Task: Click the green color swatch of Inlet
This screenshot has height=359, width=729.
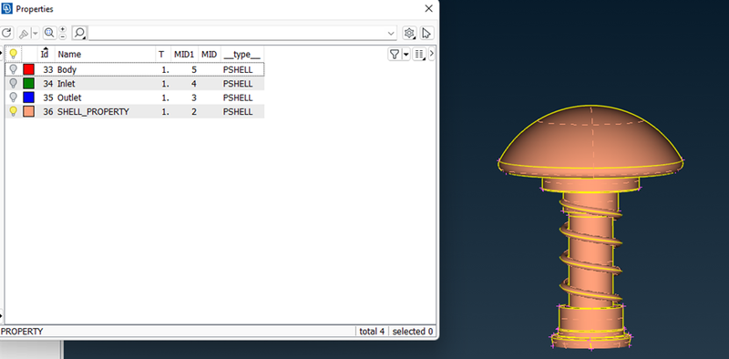Action: [x=29, y=83]
